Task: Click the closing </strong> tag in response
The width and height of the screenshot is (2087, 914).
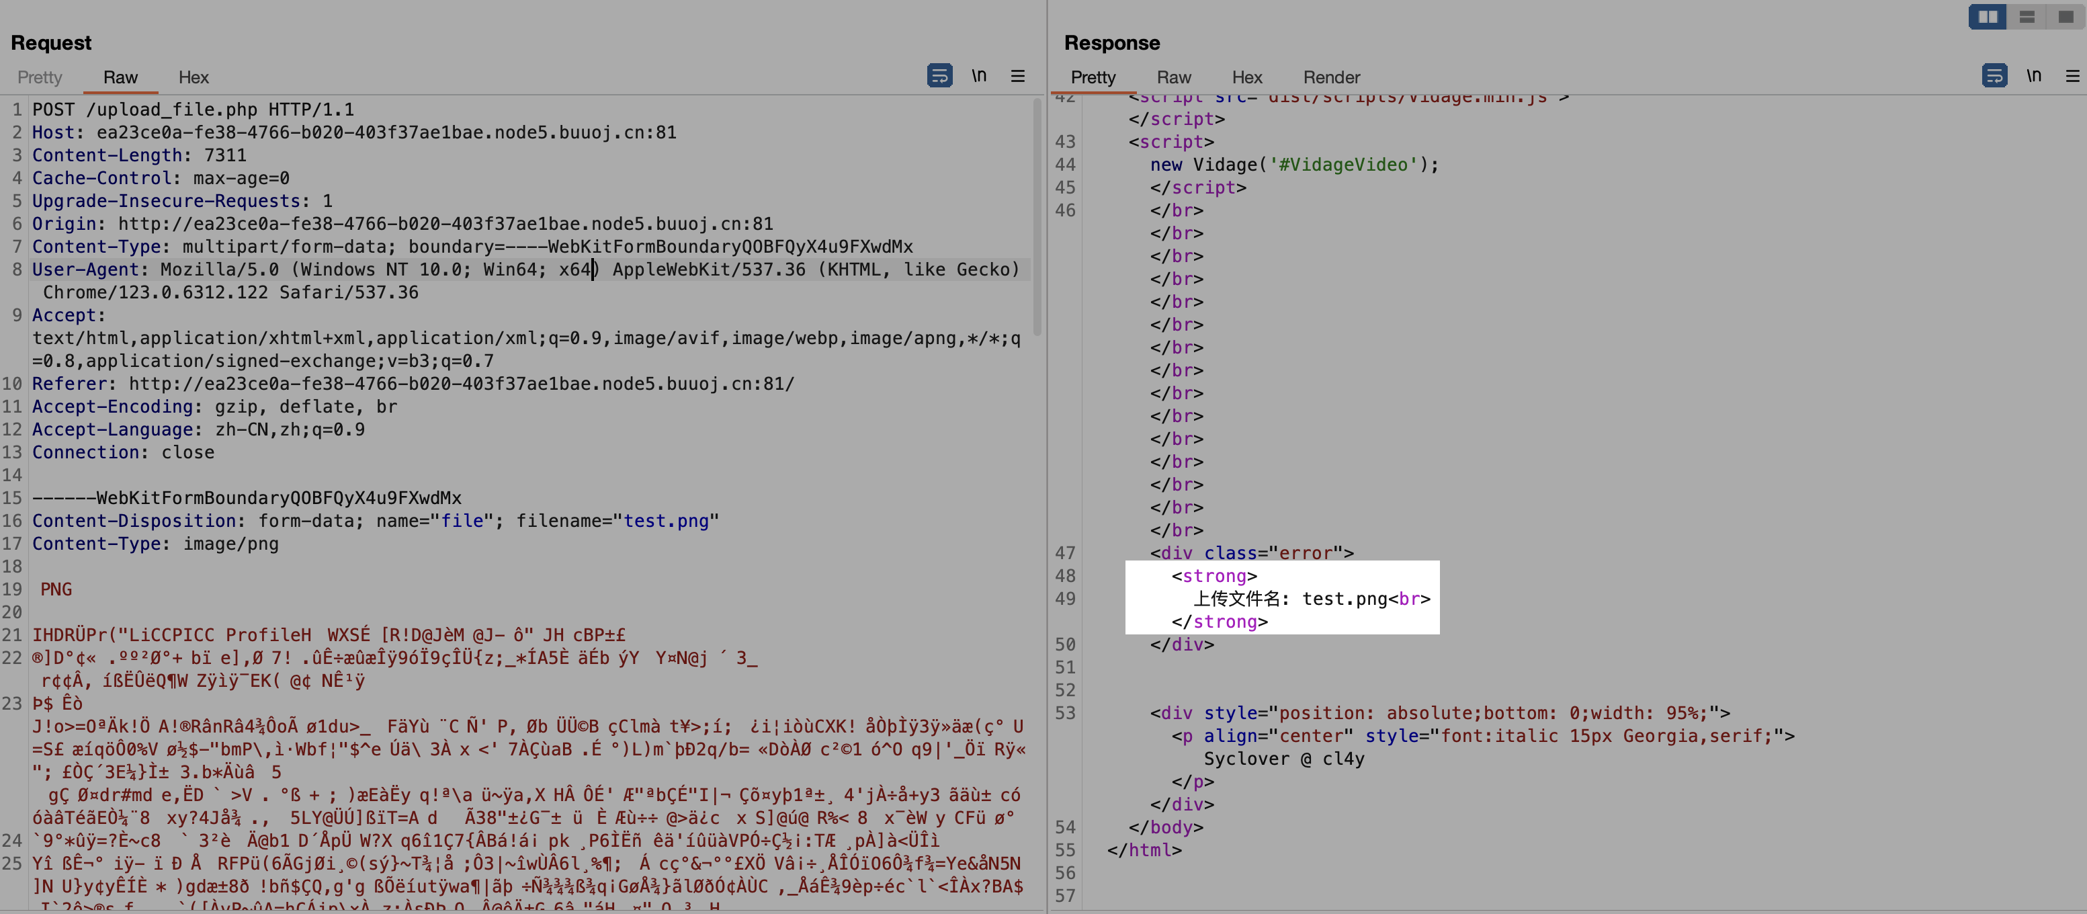Action: pos(1220,622)
